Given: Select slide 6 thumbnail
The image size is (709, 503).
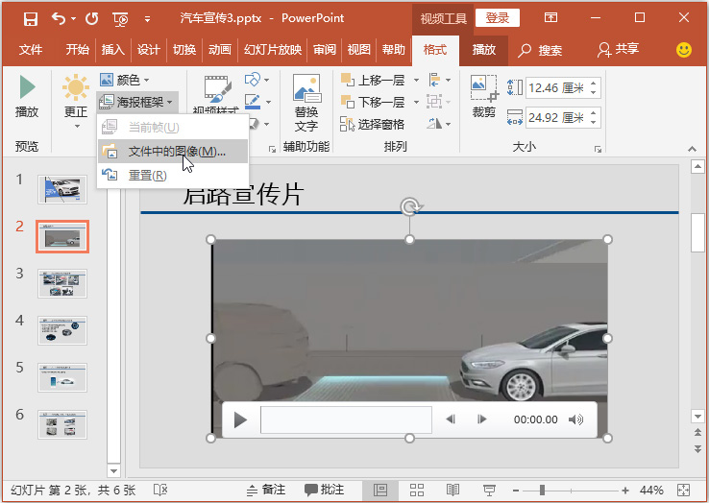Looking at the screenshot, I should pos(62,424).
